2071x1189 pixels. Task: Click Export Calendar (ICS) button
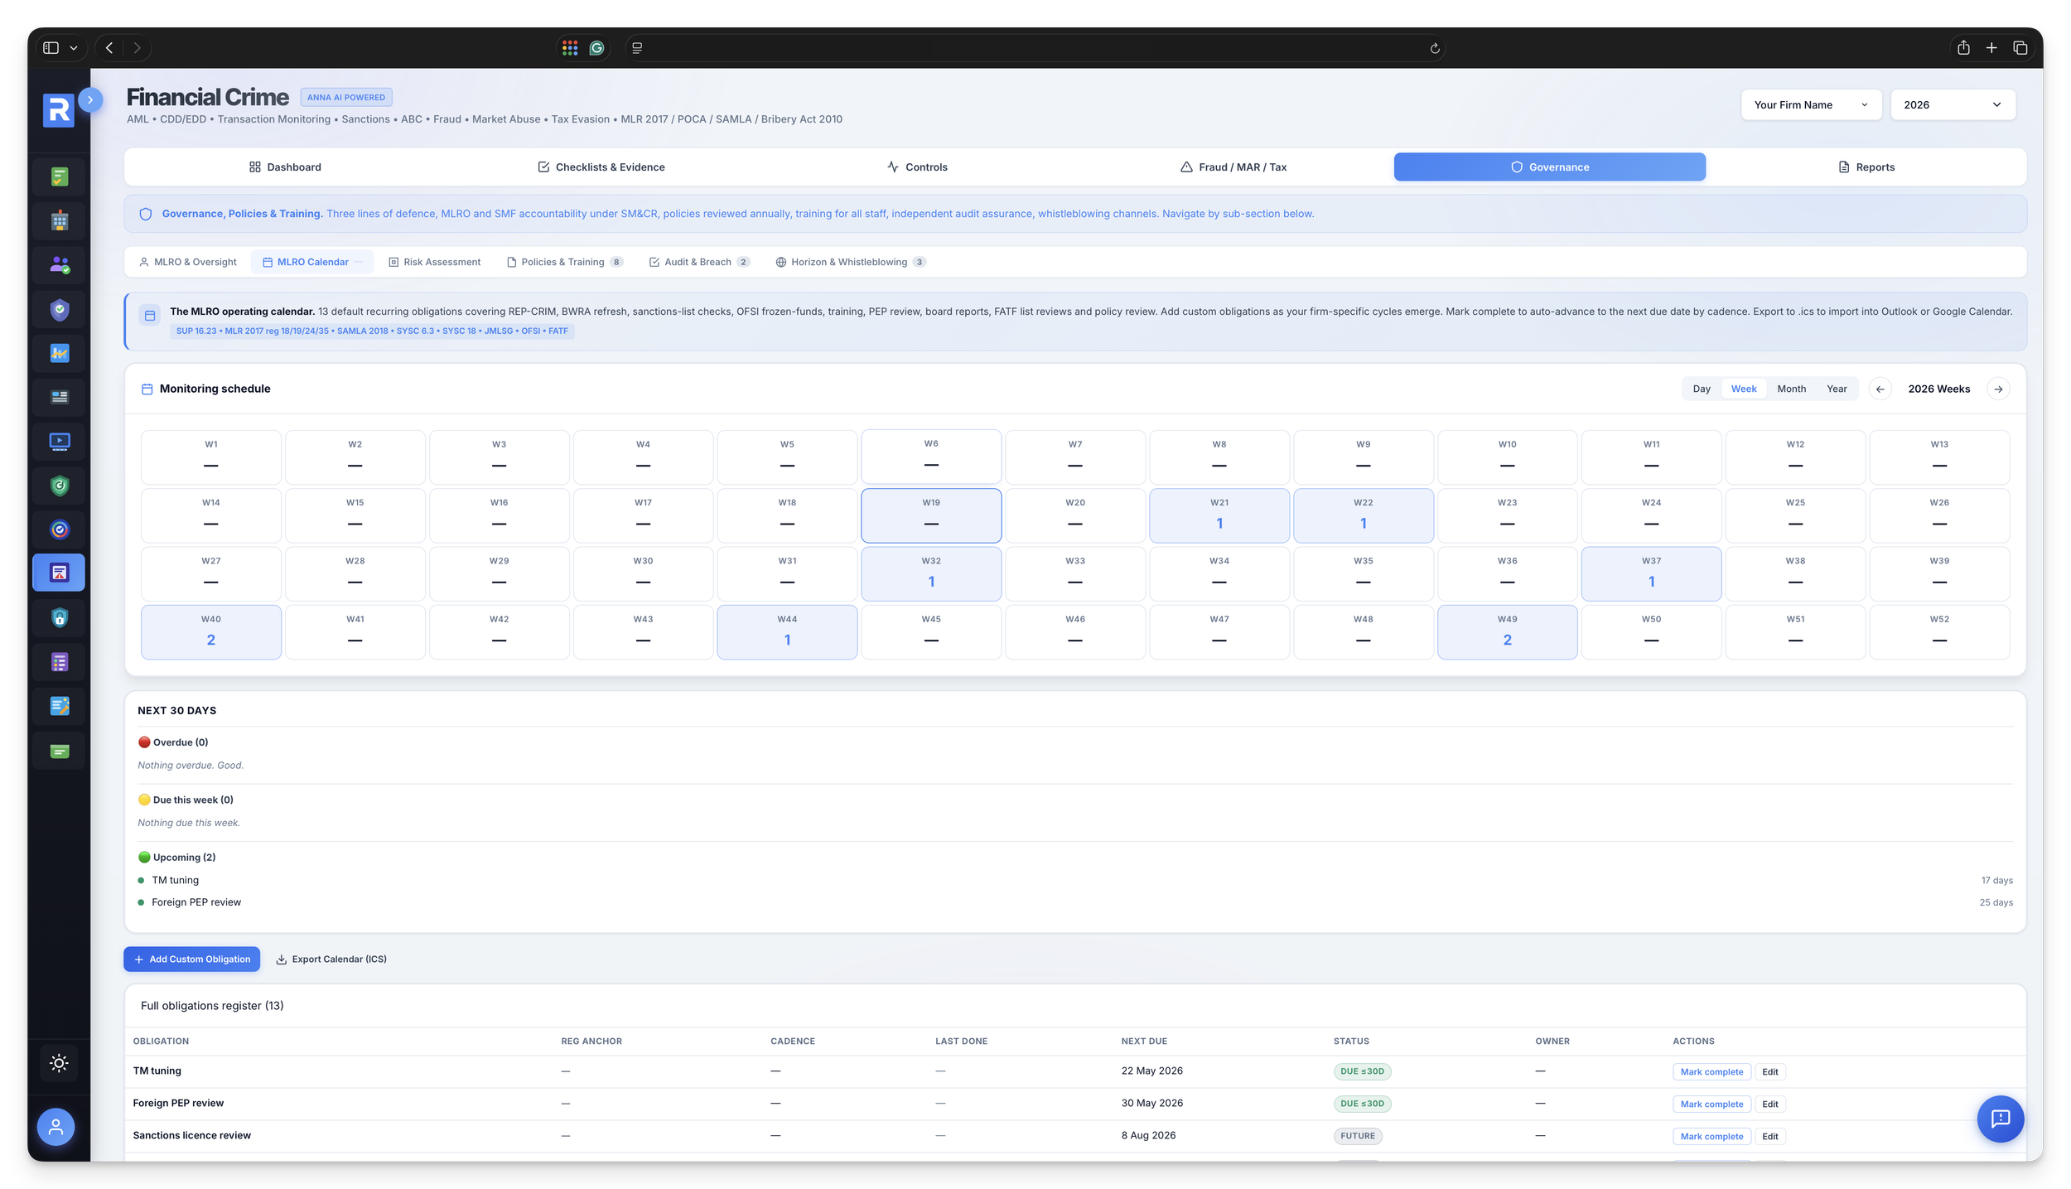pos(331,959)
